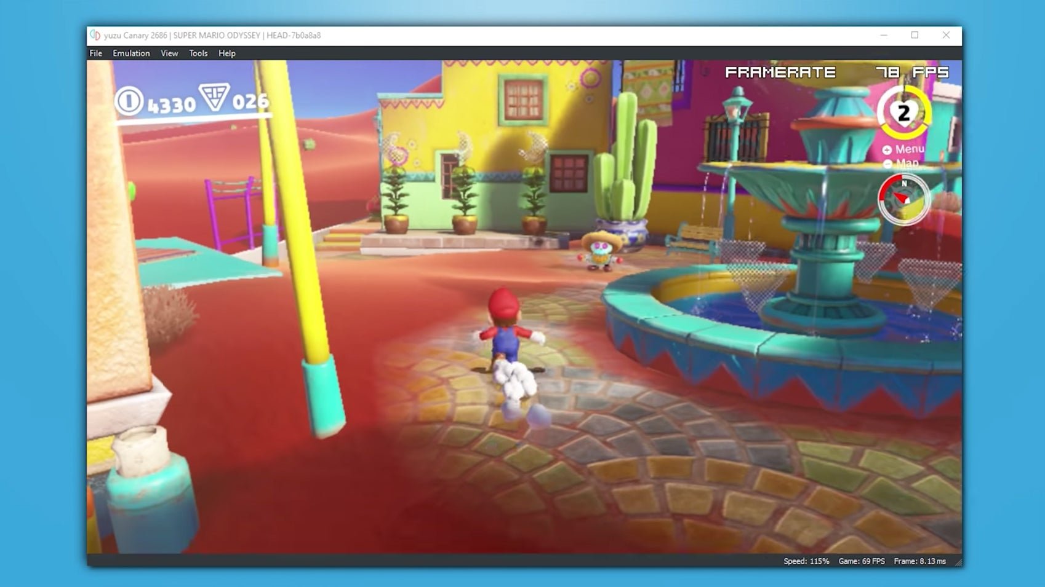Click the 78 FPS overlay value
This screenshot has height=587, width=1045.
point(912,73)
